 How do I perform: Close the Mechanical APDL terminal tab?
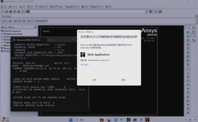[x=43, y=40]
